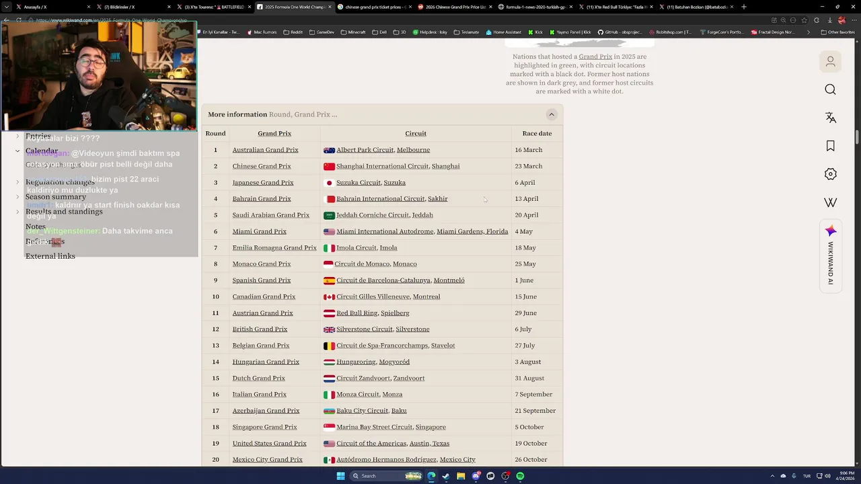Jump to External links in contents
The height and width of the screenshot is (484, 861).
(x=50, y=256)
